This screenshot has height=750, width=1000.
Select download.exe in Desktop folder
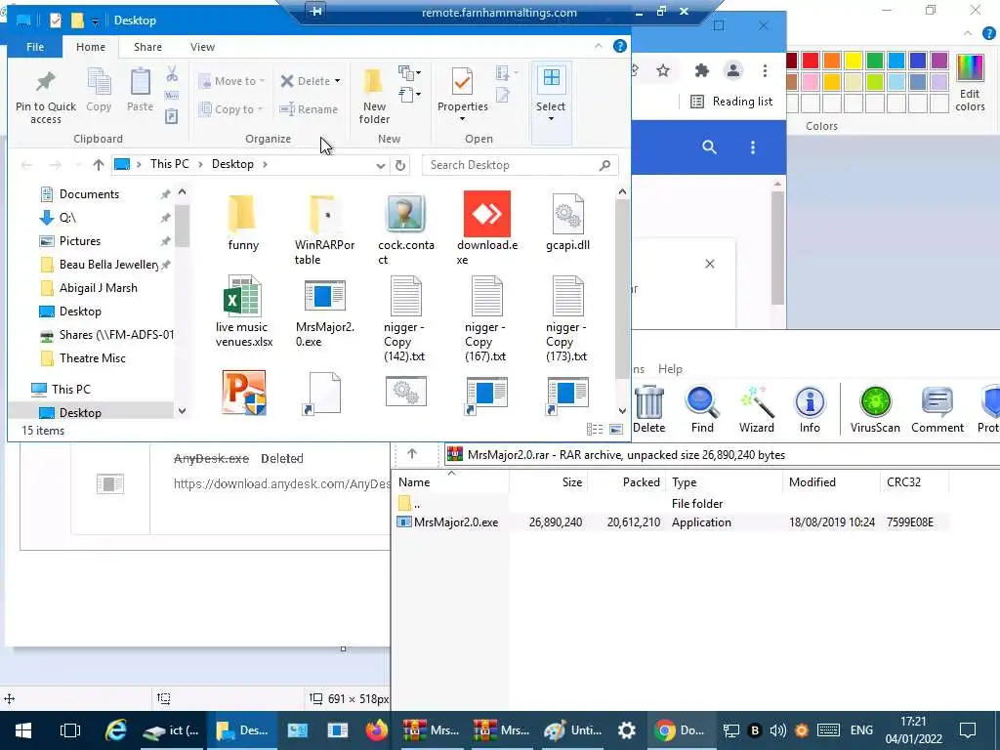click(487, 229)
